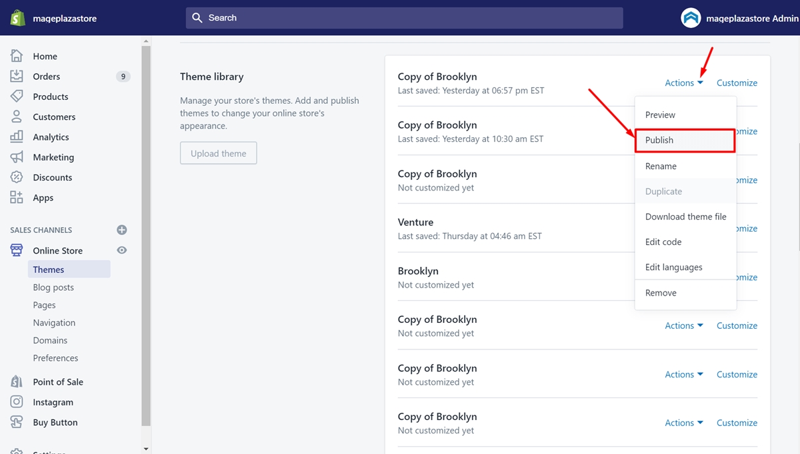Click the Buy Button channel icon

click(x=17, y=422)
